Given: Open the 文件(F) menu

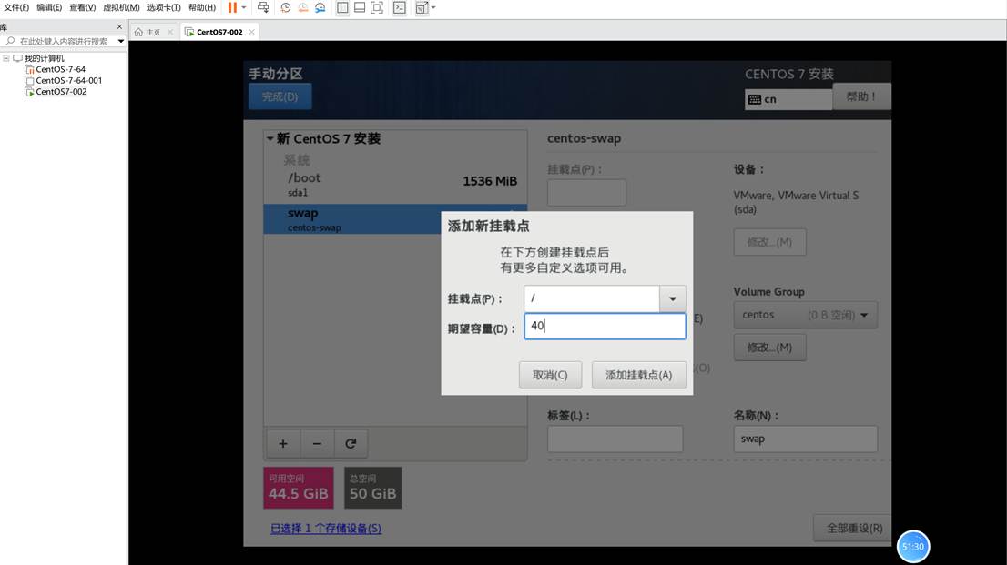Looking at the screenshot, I should 16,7.
